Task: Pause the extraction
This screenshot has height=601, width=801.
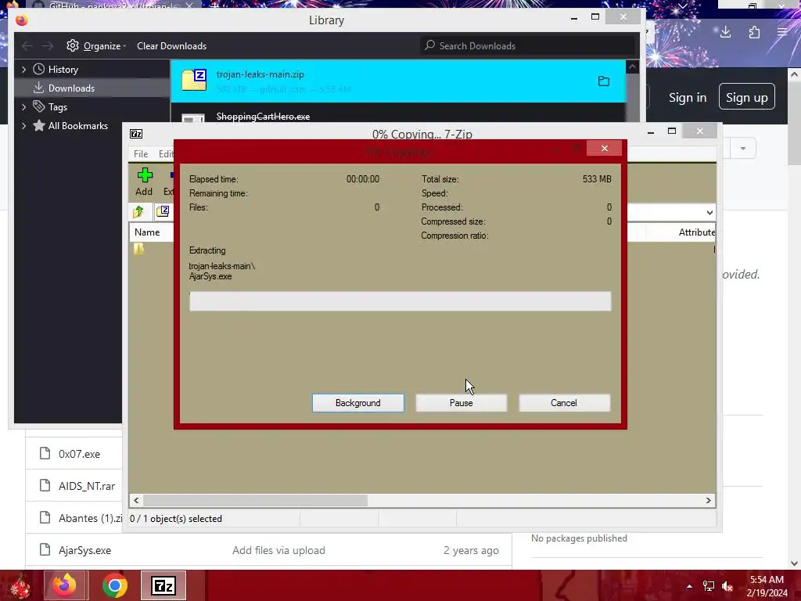Action: click(x=461, y=403)
